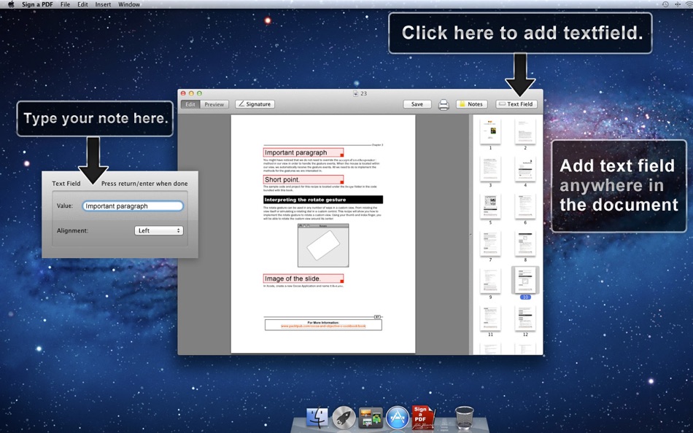Open Sign a PDF app in Dock
Screen dimensions: 693x433
(x=423, y=418)
